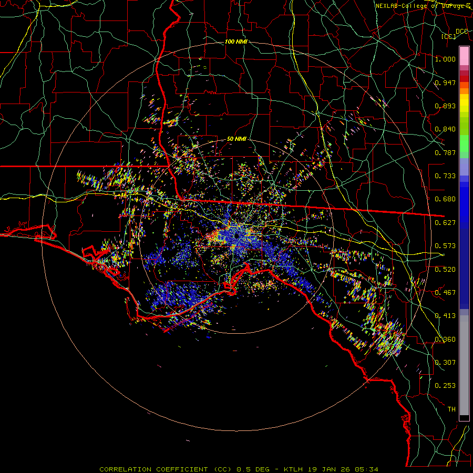Click the Correlation Coefficient product caption
Screen dimensions: 473x473
point(239,469)
